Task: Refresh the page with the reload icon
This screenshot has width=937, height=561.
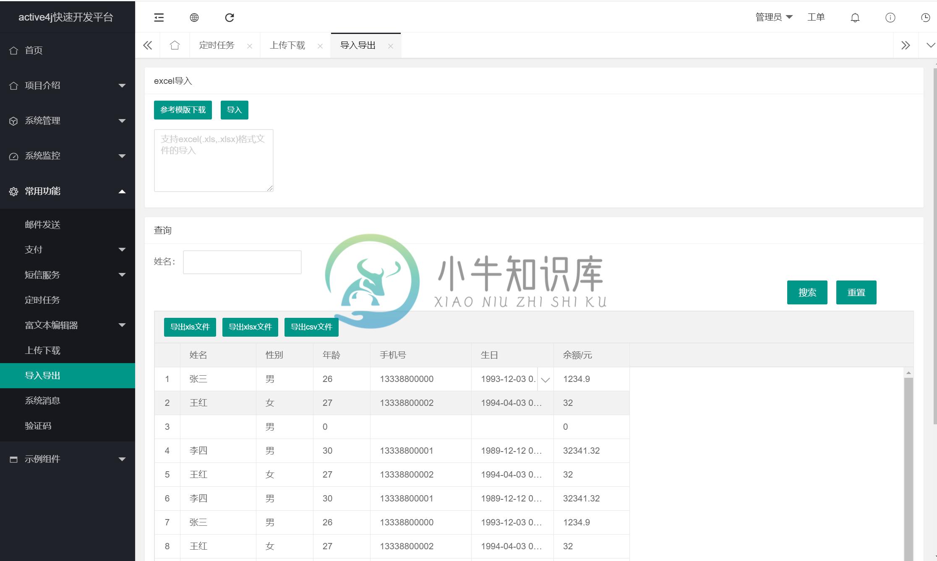Action: pyautogui.click(x=230, y=17)
